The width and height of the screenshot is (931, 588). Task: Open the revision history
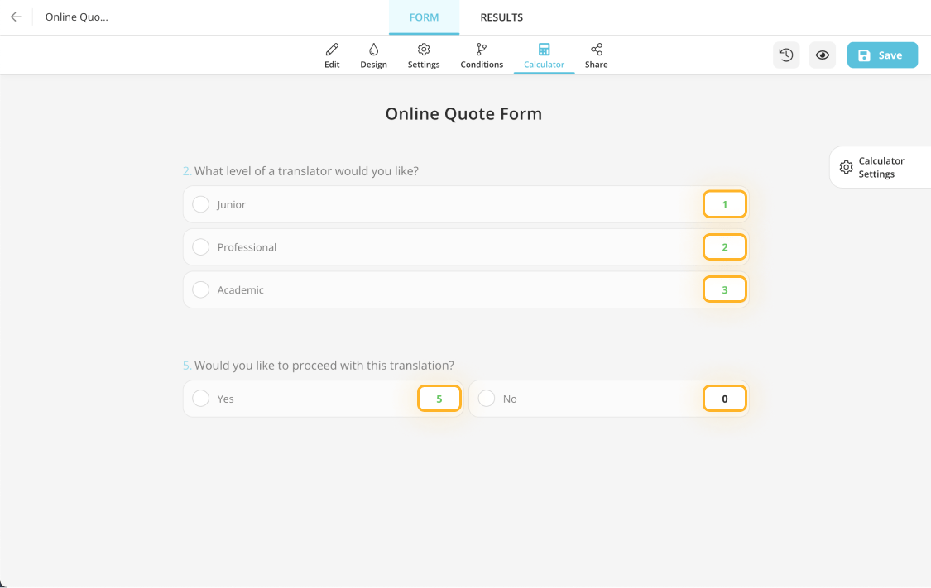[785, 55]
